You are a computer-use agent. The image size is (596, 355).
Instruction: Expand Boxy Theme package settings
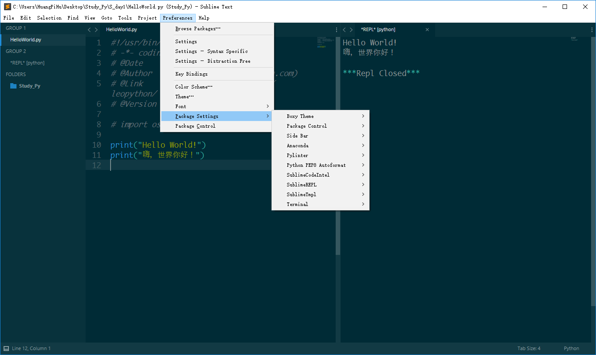pos(321,116)
